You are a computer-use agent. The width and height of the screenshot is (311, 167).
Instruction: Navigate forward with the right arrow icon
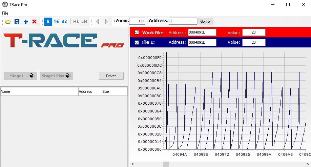click(x=106, y=21)
